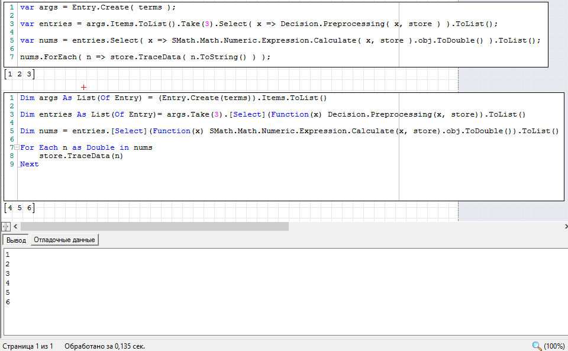568x351 pixels.
Task: Select the [4 5 6] result matrix
Action: click(x=20, y=208)
